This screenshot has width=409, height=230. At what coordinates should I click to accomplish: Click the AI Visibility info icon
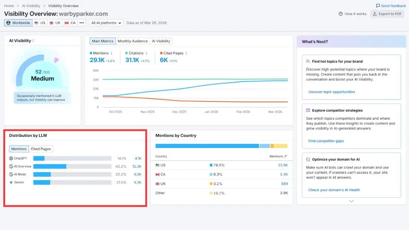[x=34, y=41]
